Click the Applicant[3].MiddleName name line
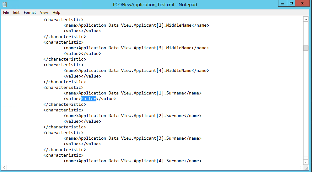Image resolution: width=312 pixels, height=172 pixels. [136, 48]
